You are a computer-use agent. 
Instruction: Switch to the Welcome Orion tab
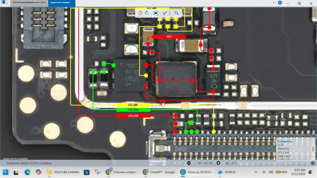[x=29, y=2]
